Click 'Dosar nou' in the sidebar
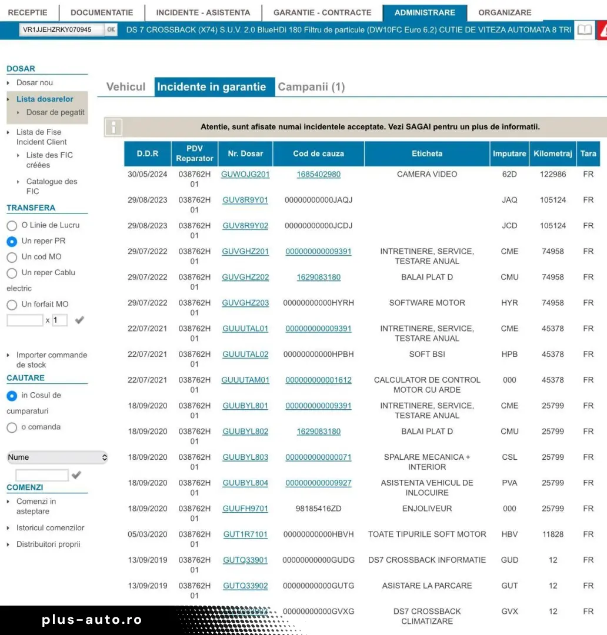 [x=34, y=83]
